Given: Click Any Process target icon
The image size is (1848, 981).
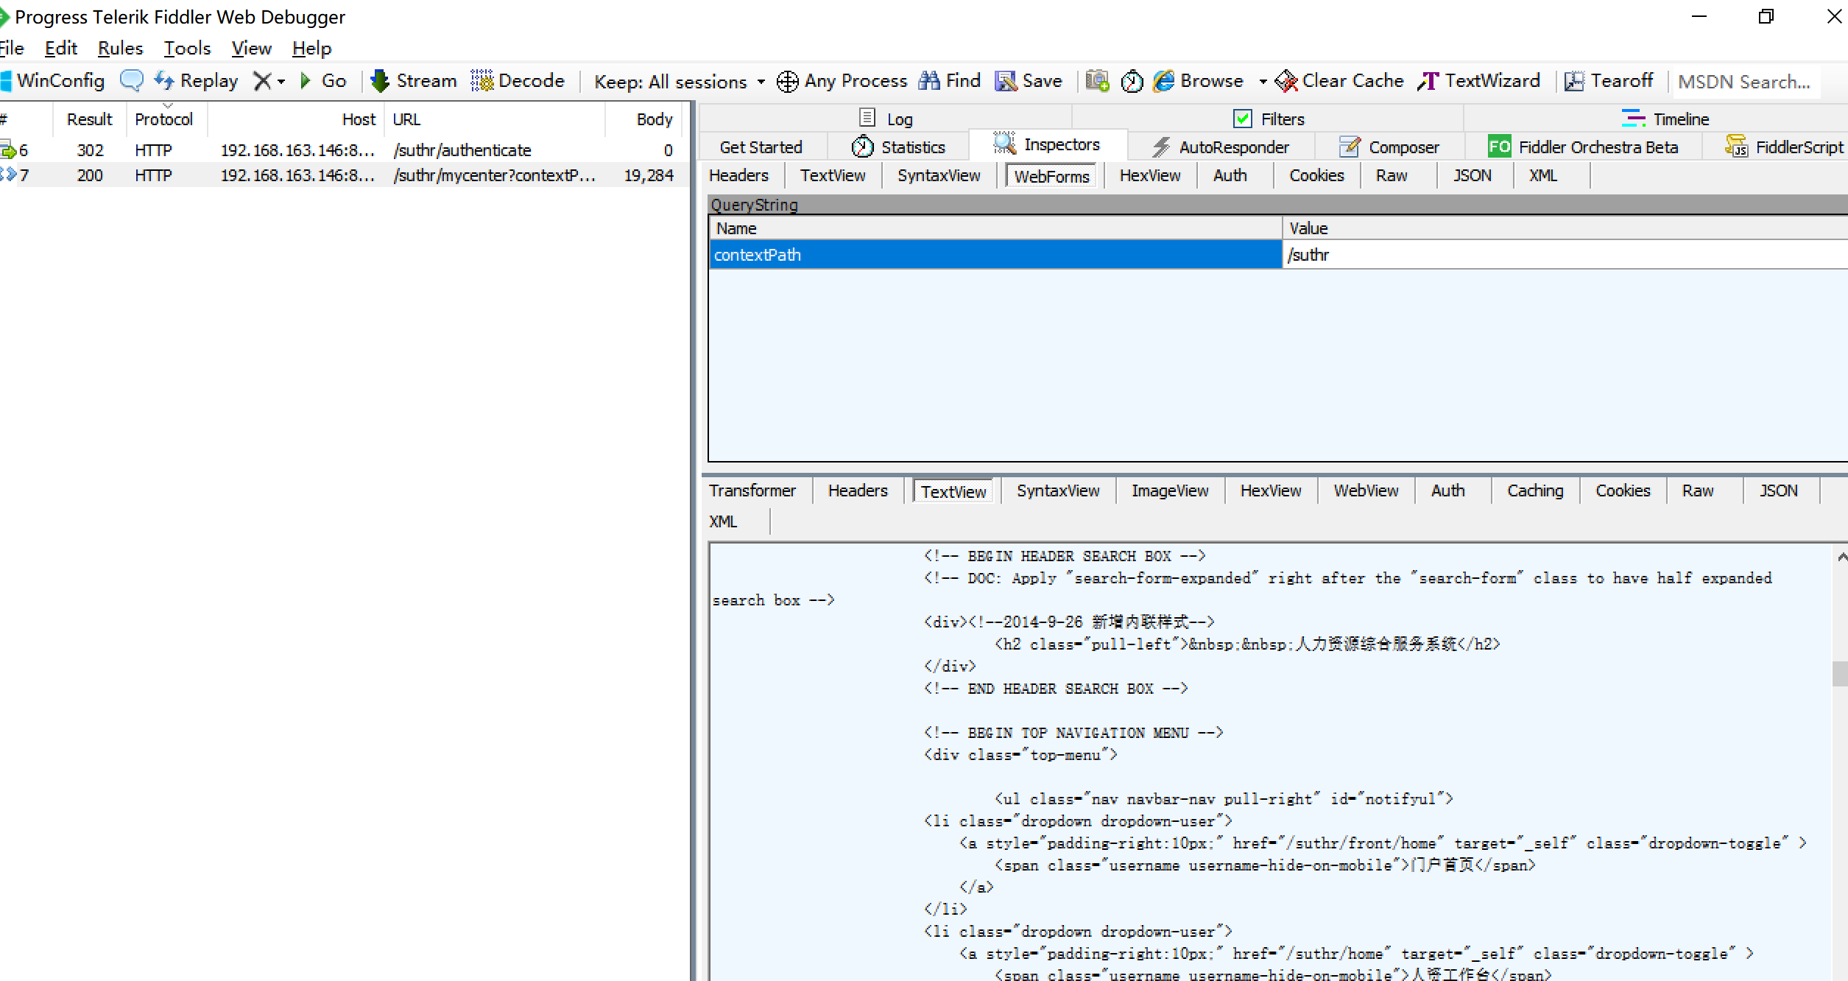Looking at the screenshot, I should click(787, 81).
